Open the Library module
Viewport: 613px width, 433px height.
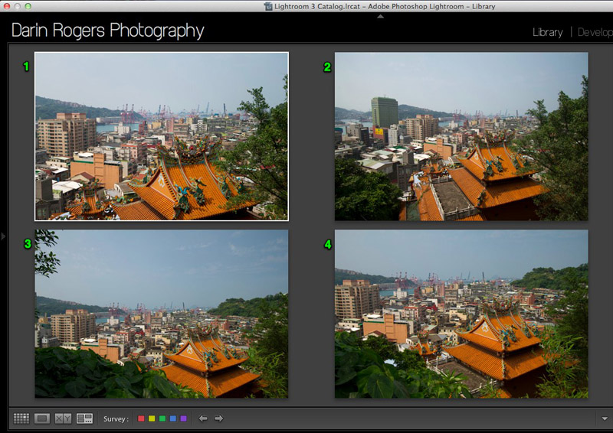click(x=547, y=32)
